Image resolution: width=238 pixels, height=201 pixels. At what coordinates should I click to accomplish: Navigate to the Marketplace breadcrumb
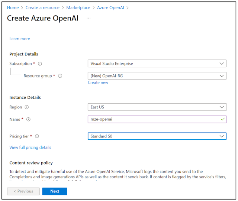click(78, 8)
